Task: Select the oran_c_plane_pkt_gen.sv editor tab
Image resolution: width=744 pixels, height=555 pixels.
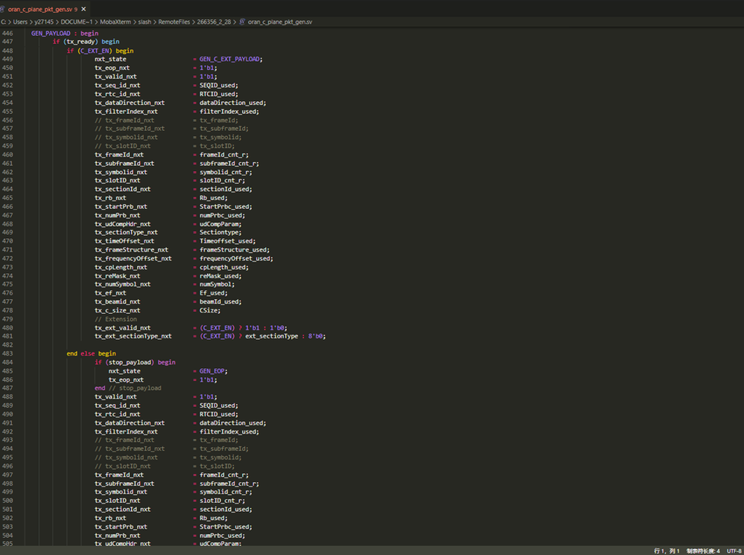Action: point(39,9)
